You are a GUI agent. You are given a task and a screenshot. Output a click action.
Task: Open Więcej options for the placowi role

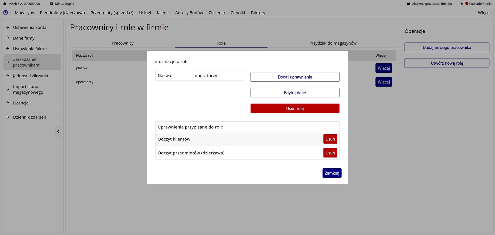pyautogui.click(x=383, y=68)
